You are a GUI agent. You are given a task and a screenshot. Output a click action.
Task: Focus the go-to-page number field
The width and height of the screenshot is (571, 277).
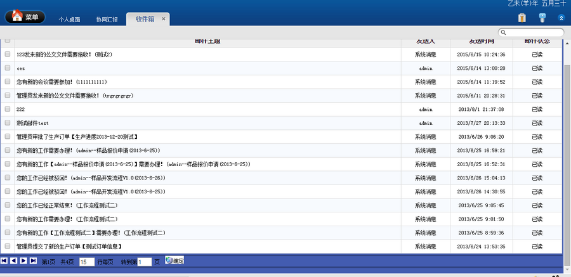point(145,262)
